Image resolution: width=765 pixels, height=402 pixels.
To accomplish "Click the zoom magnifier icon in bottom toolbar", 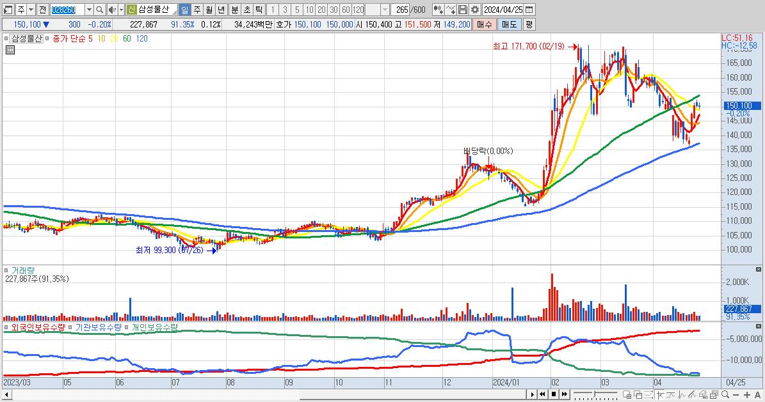I will 725,394.
